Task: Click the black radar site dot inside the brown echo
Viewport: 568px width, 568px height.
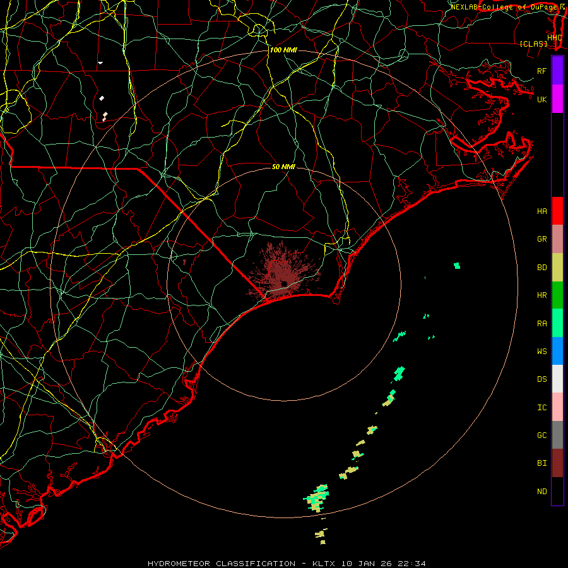Action: tap(285, 283)
